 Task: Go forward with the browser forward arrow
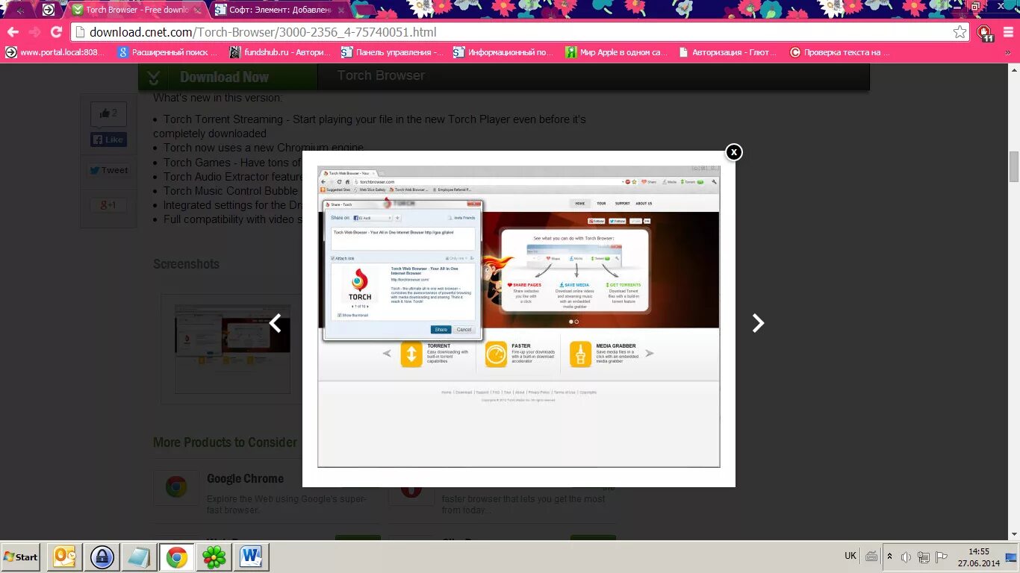pyautogui.click(x=34, y=32)
